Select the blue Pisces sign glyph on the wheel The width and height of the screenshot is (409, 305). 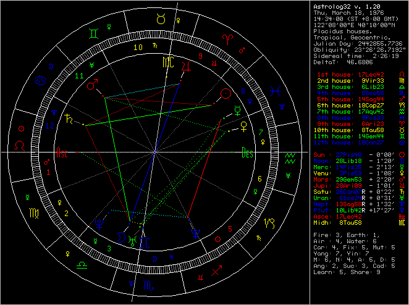pyautogui.click(x=275, y=91)
